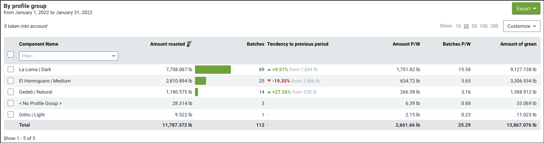Show 10 rows per page
Screen dimensions: 544x143
(x=458, y=26)
